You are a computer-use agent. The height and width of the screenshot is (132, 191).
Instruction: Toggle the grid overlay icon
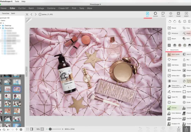pos(27,129)
